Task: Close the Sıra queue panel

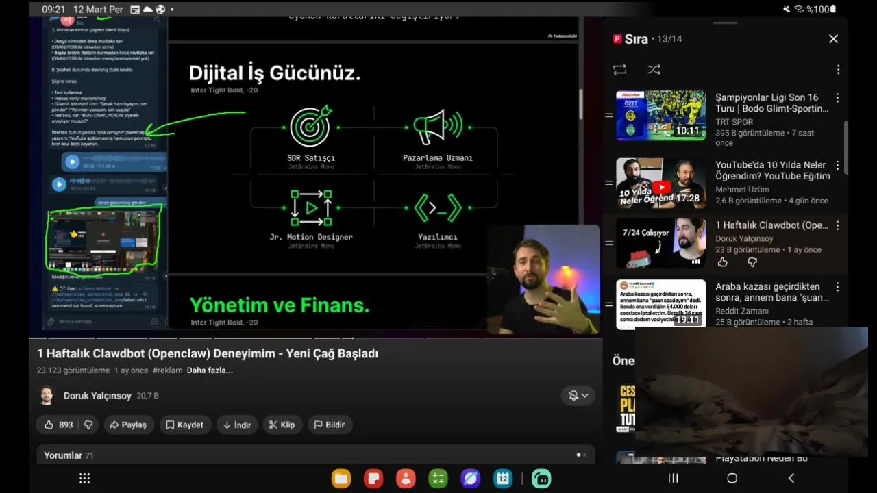Action: pyautogui.click(x=833, y=39)
